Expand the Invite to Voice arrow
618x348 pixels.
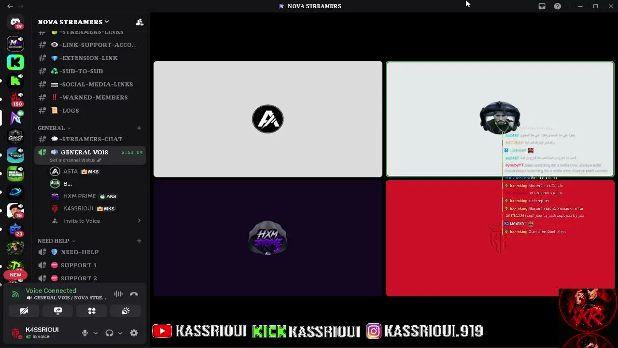point(139,221)
